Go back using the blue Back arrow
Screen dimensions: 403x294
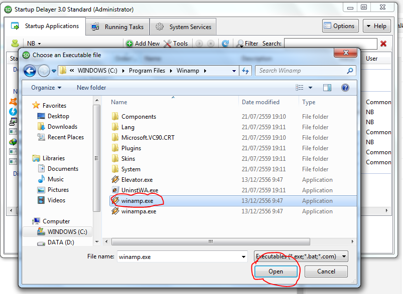pos(30,71)
